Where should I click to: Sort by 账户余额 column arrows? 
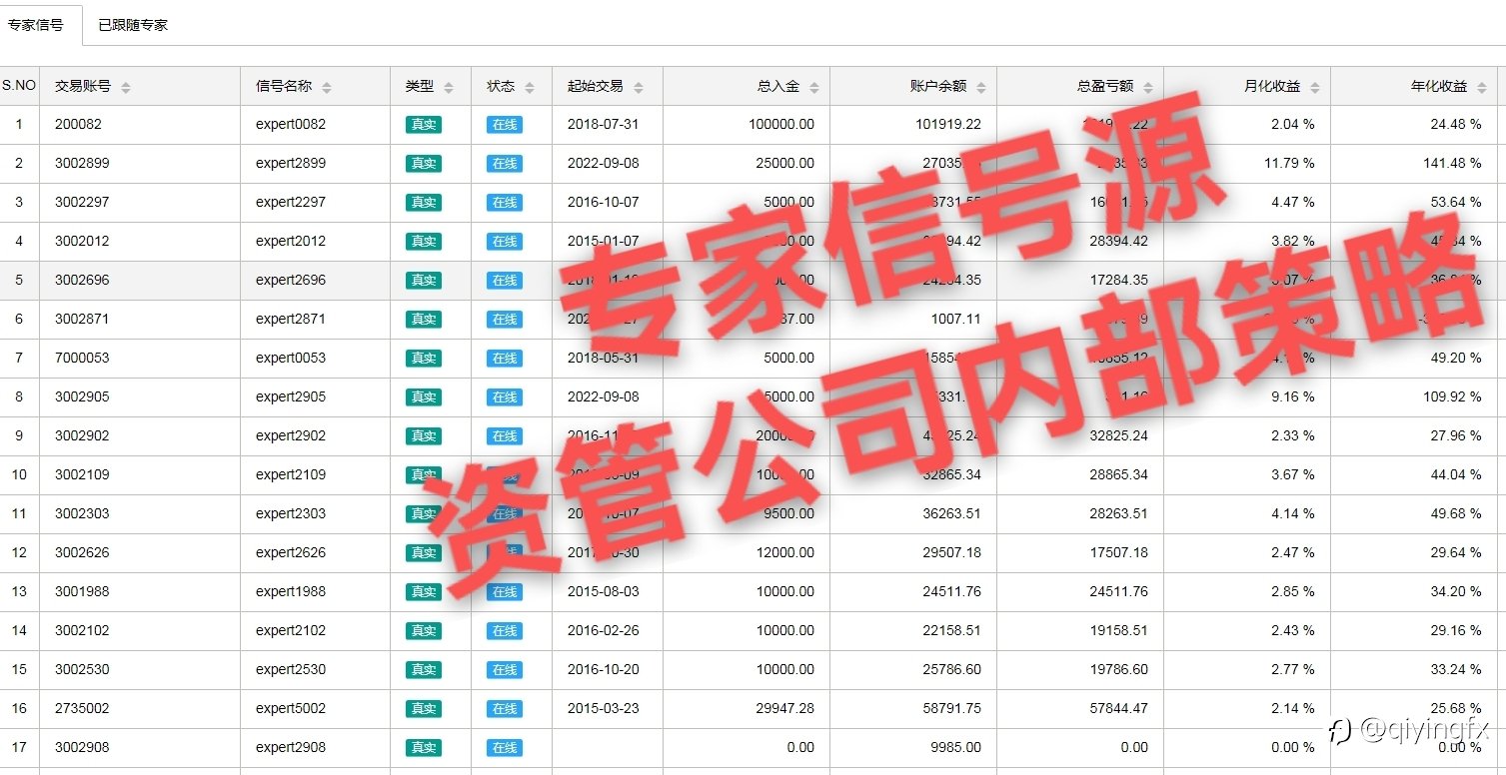point(981,88)
